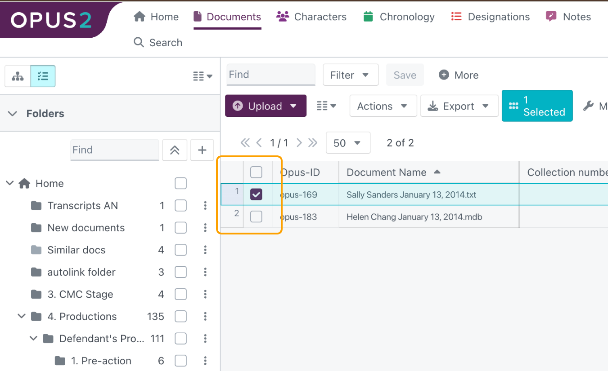
Task: Open the Similar docs options menu
Action: (x=205, y=250)
